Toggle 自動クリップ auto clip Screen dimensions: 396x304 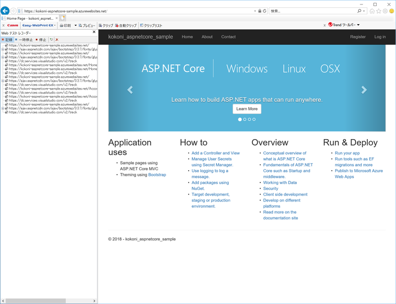point(126,26)
